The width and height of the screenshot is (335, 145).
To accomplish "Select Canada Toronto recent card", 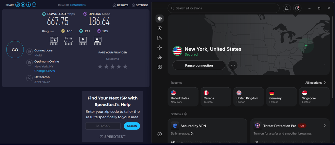I will coord(216,97).
